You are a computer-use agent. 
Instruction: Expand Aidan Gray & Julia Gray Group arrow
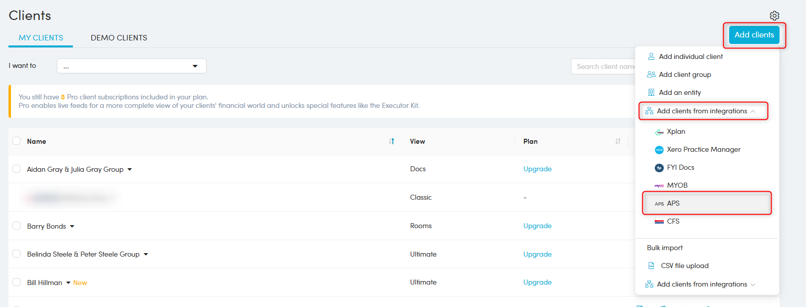tap(130, 169)
